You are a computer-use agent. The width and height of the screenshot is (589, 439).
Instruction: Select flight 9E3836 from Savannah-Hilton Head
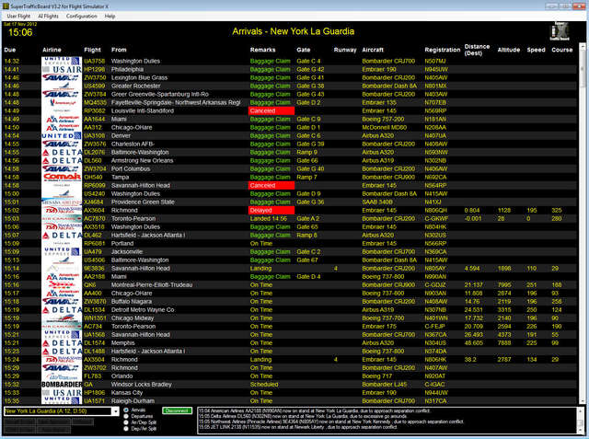pyautogui.click(x=290, y=268)
